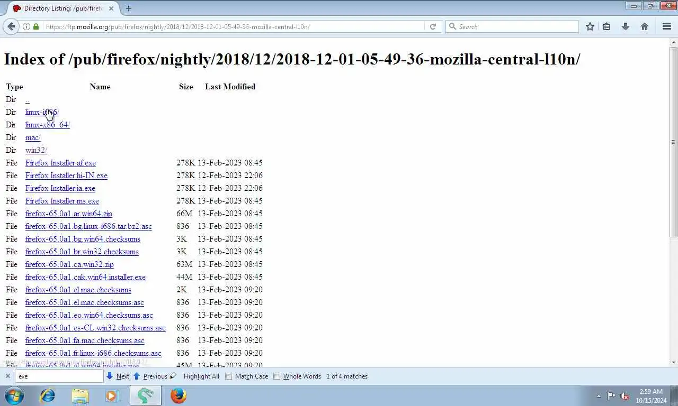This screenshot has width=678, height=406.
Task: Open the Downloads arrow icon
Action: (x=626, y=26)
